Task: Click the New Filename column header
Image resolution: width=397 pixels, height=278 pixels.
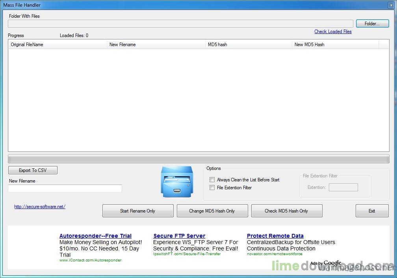Action: (x=156, y=45)
